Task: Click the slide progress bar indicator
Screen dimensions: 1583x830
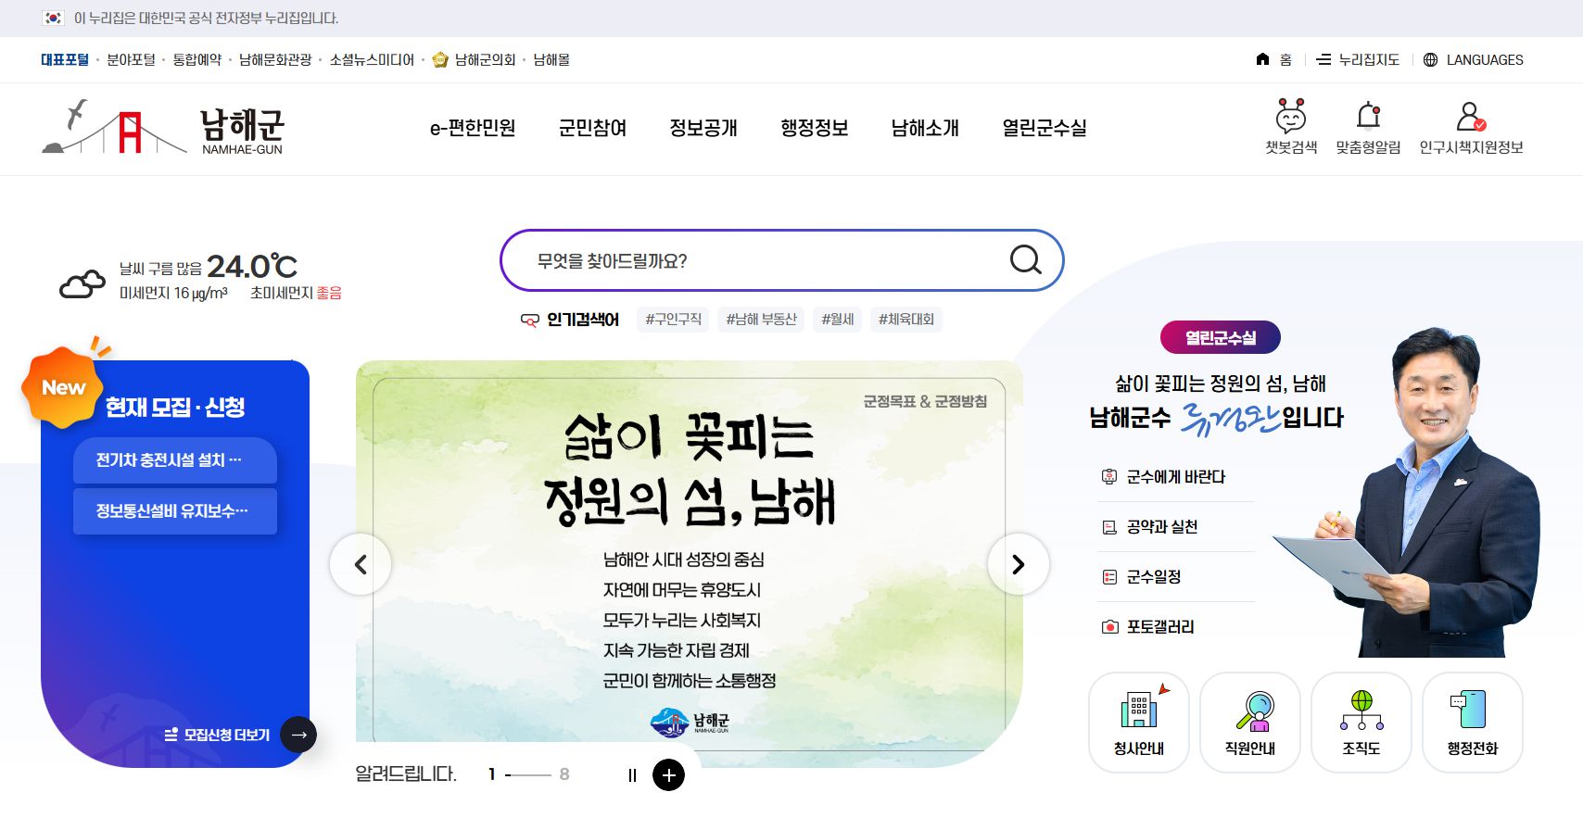Action: (x=528, y=774)
